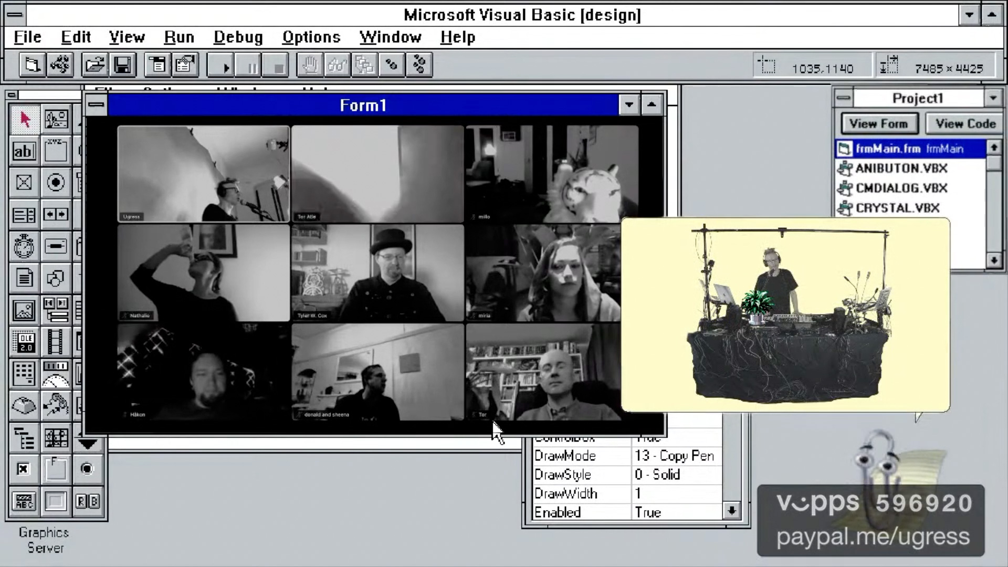Select CMDIALOG.VBX in the Project list
Viewport: 1008px width, 567px height.
click(x=910, y=188)
